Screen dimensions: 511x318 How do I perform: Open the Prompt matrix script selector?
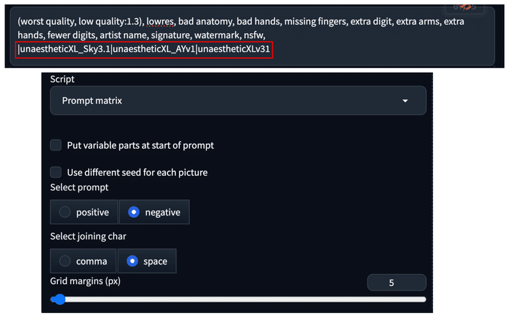coord(238,101)
